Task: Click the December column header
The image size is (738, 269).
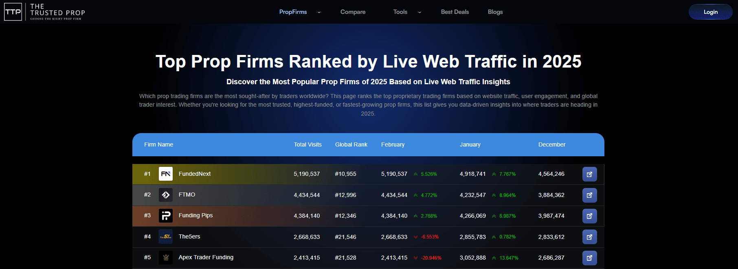Action: 552,144
